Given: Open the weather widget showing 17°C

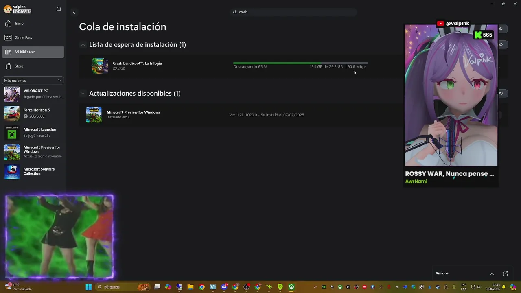Looking at the screenshot, I should point(18,287).
